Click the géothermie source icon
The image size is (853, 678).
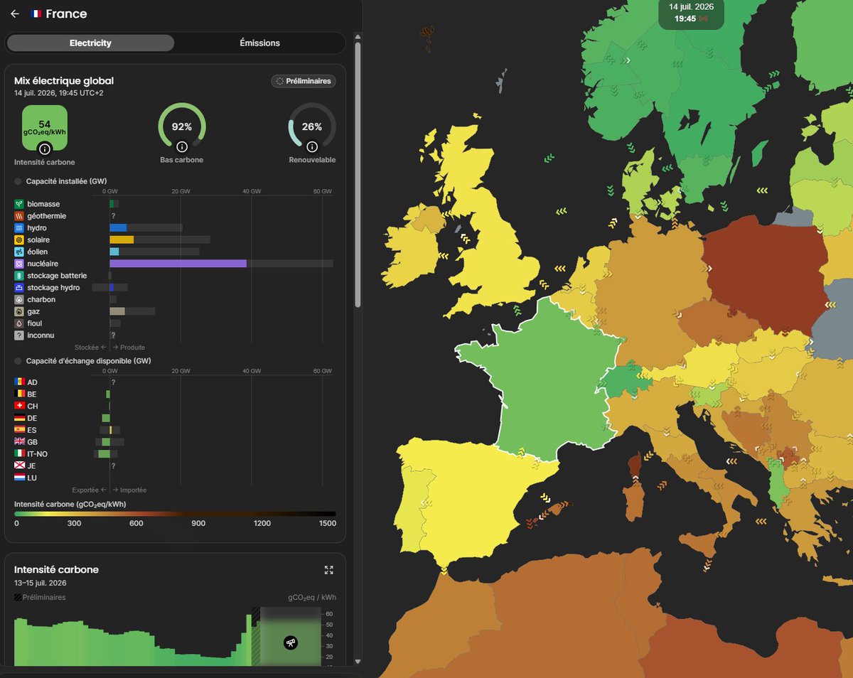(19, 216)
